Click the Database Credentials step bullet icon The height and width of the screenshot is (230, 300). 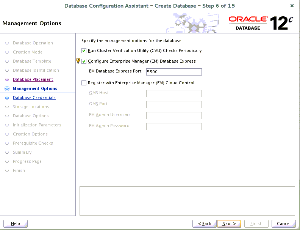tap(7, 98)
